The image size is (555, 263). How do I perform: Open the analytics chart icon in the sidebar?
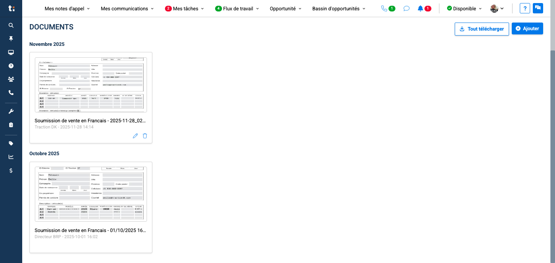pyautogui.click(x=11, y=156)
